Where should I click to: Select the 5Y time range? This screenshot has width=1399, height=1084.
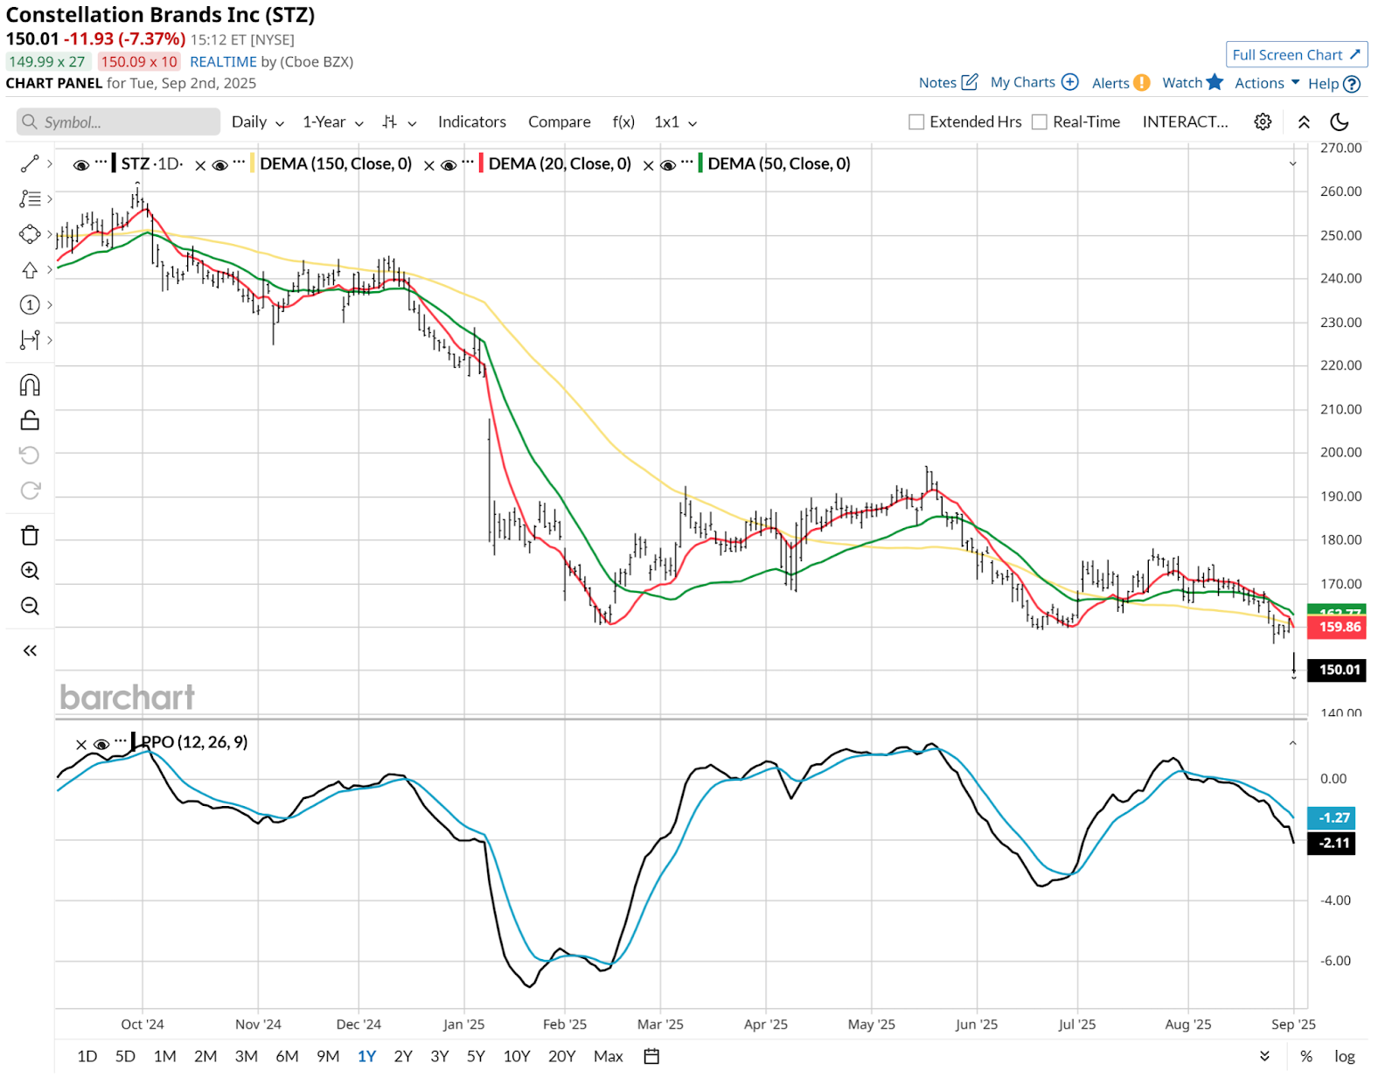[x=476, y=1056]
